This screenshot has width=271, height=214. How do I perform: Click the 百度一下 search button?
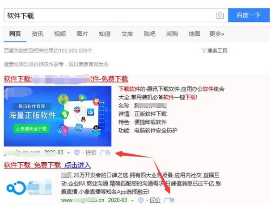pyautogui.click(x=249, y=15)
